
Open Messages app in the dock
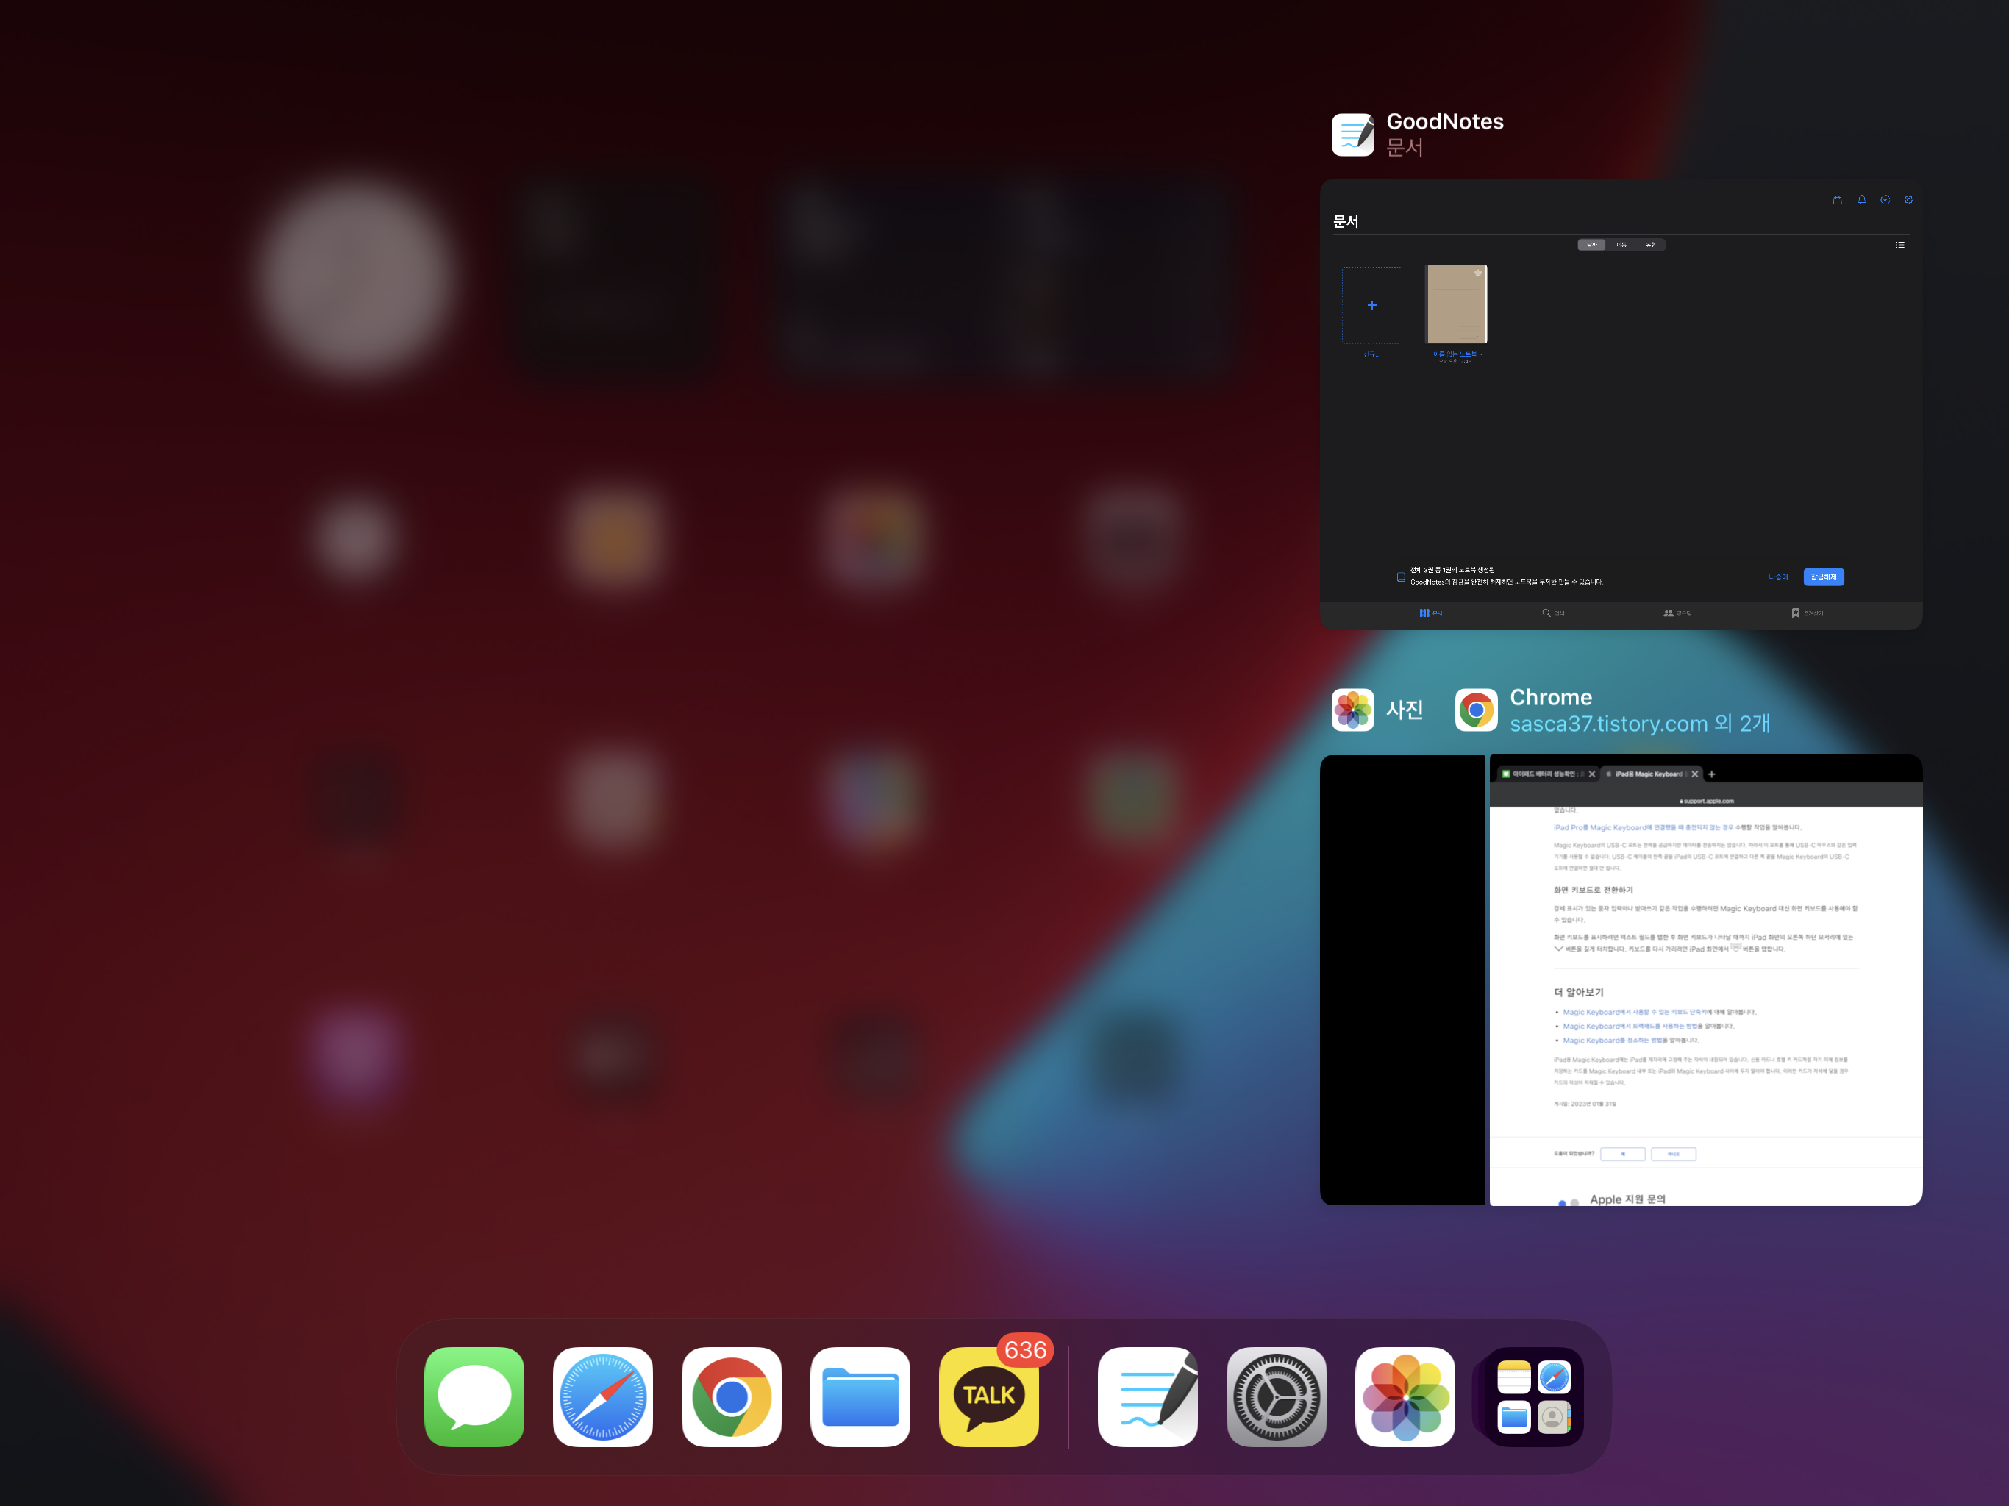[474, 1396]
